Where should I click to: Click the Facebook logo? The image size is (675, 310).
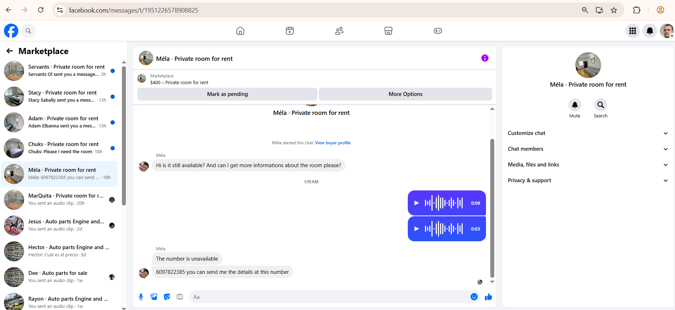pos(11,31)
